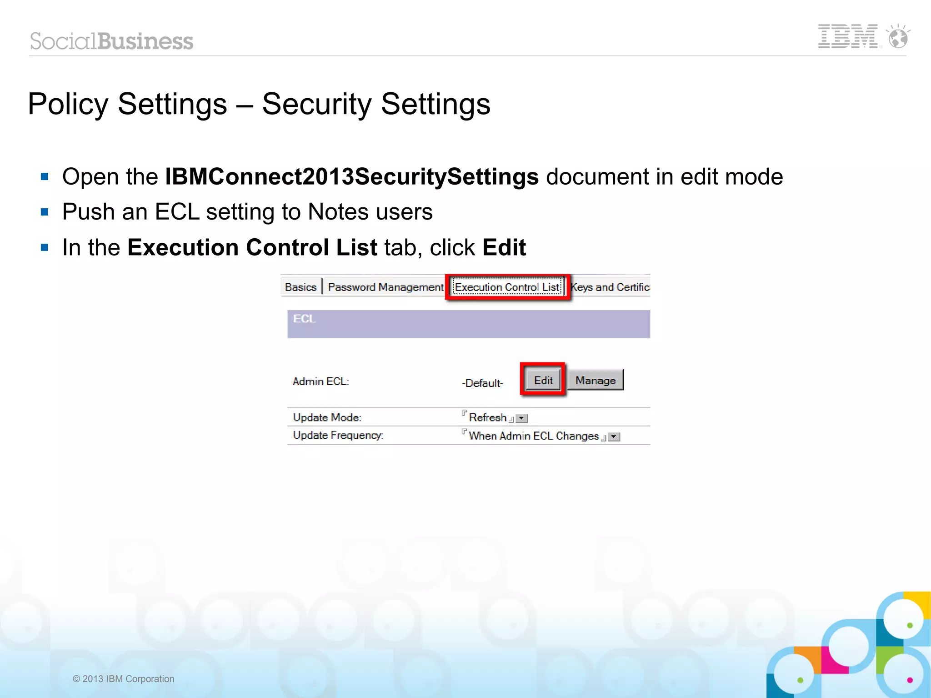931x698 pixels.
Task: Select the Execution Control List tab
Action: coord(507,287)
